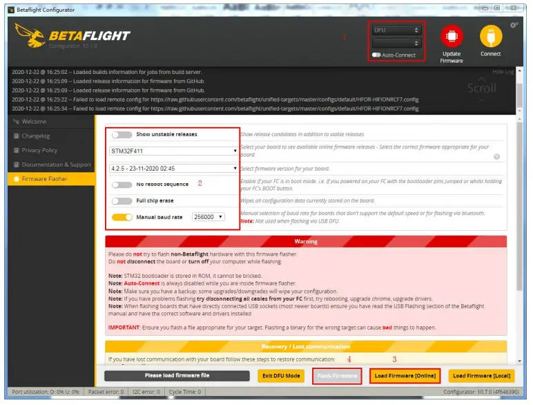The height and width of the screenshot is (405, 533).
Task: Click the Please load firmware file progress bar
Action: point(177,375)
